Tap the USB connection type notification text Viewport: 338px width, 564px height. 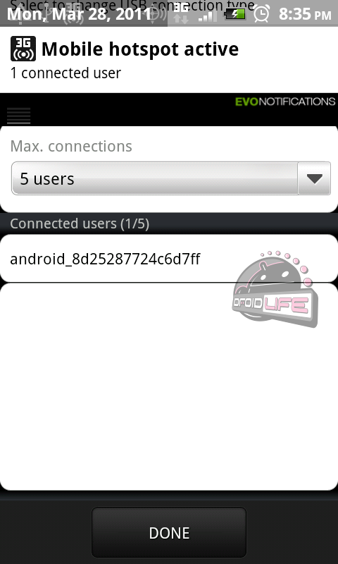(x=132, y=4)
